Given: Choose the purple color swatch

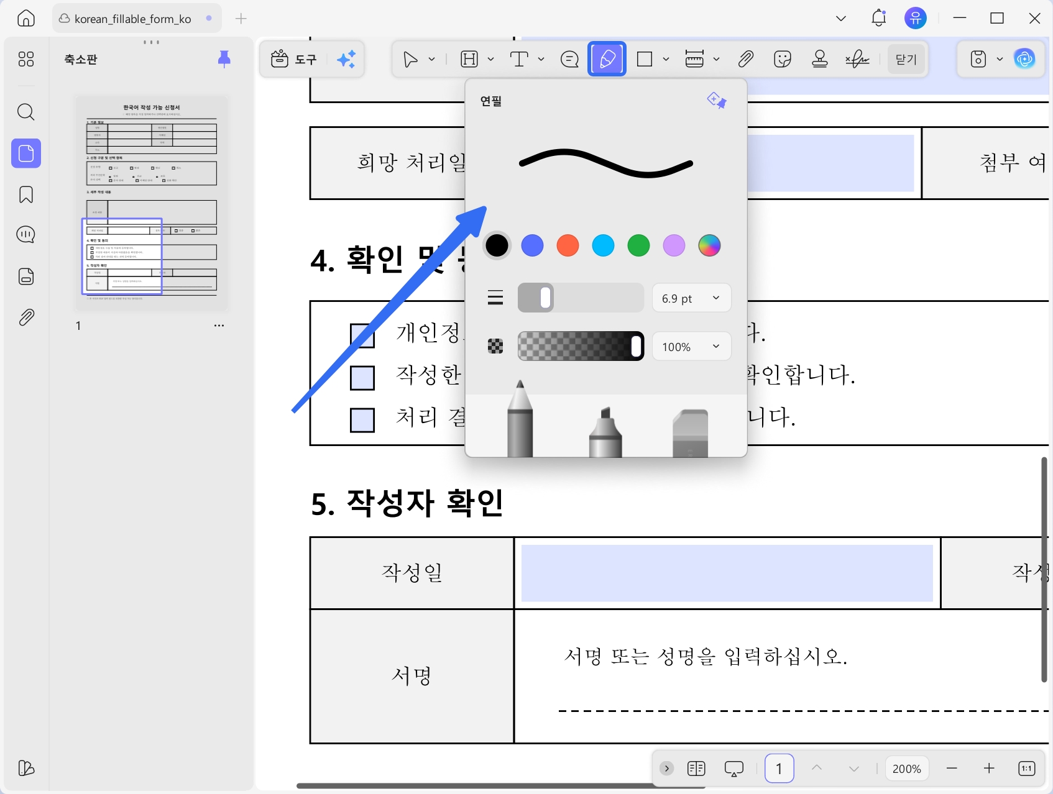Looking at the screenshot, I should (674, 245).
